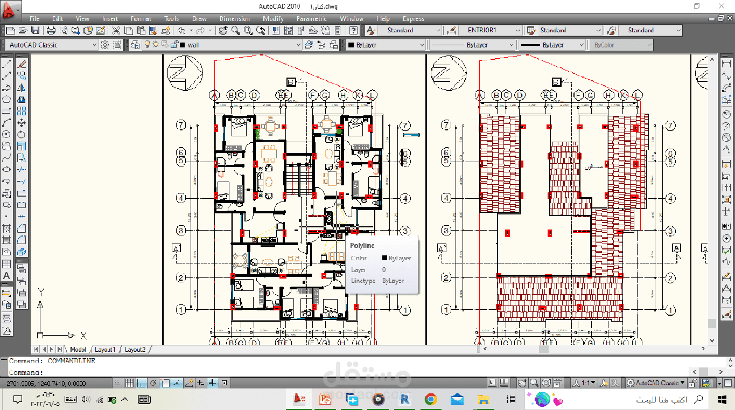Screen dimensions: 735x410
Task: Click the Save floppy disk icon
Action: pyautogui.click(x=35, y=31)
